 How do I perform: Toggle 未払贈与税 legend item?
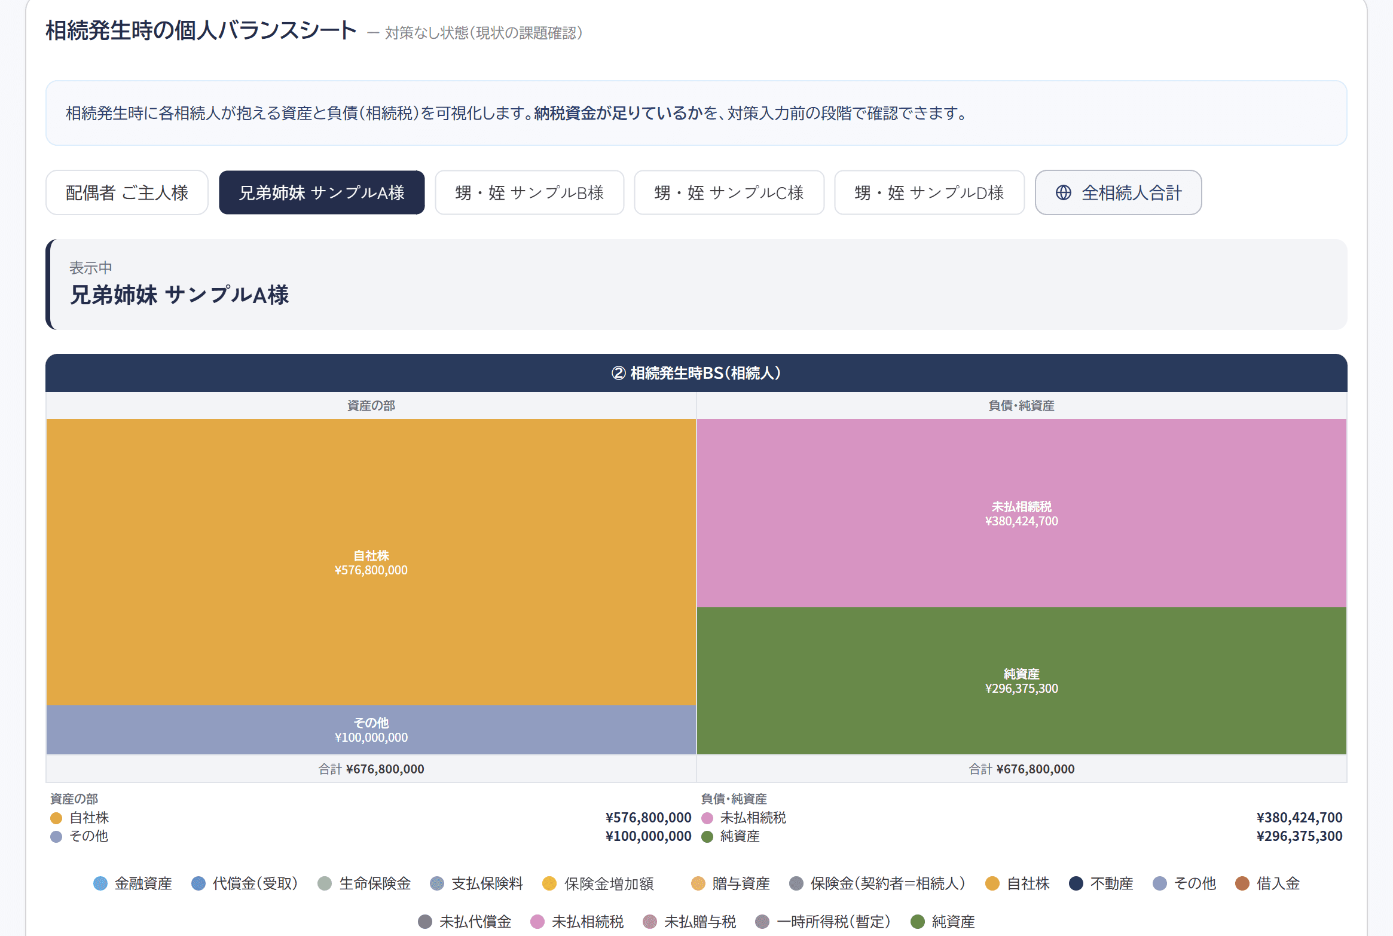(x=689, y=922)
